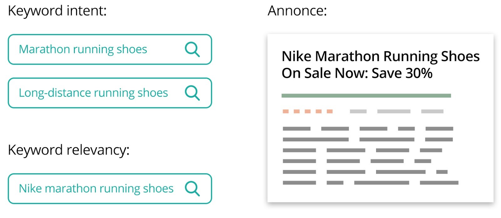The width and height of the screenshot is (501, 218).
Task: Open the Nike Marathon Running Shoes ad headline
Action: [x=380, y=57]
